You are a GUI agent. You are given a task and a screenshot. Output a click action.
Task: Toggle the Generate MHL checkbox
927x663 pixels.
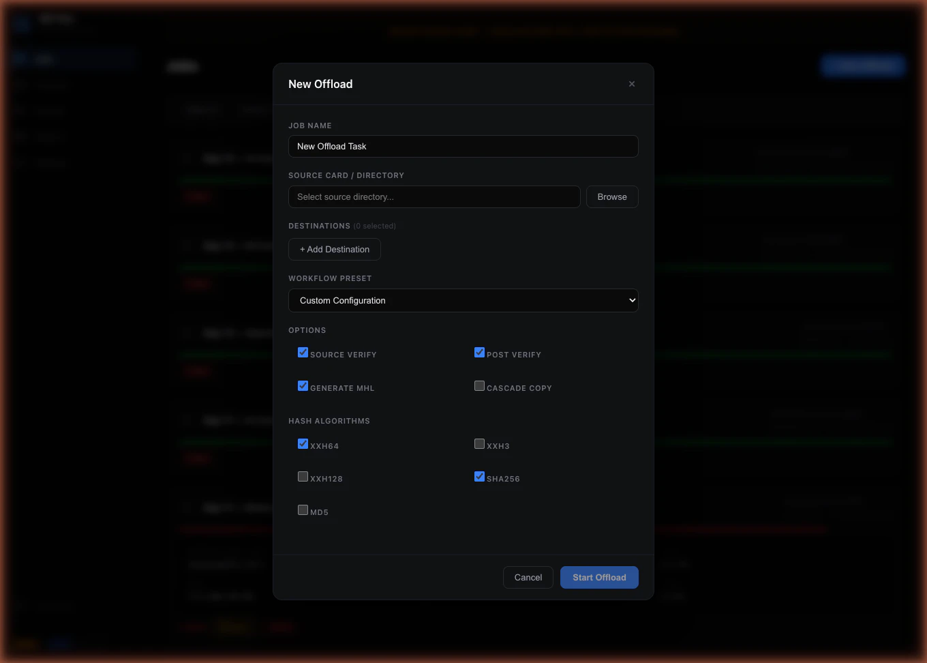(x=303, y=386)
